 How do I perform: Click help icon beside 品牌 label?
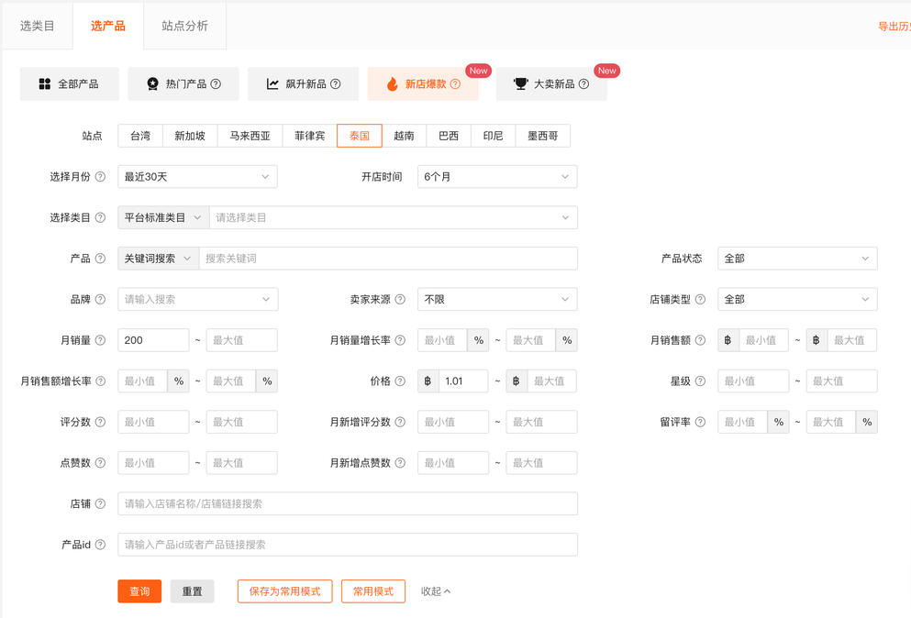[x=101, y=299]
